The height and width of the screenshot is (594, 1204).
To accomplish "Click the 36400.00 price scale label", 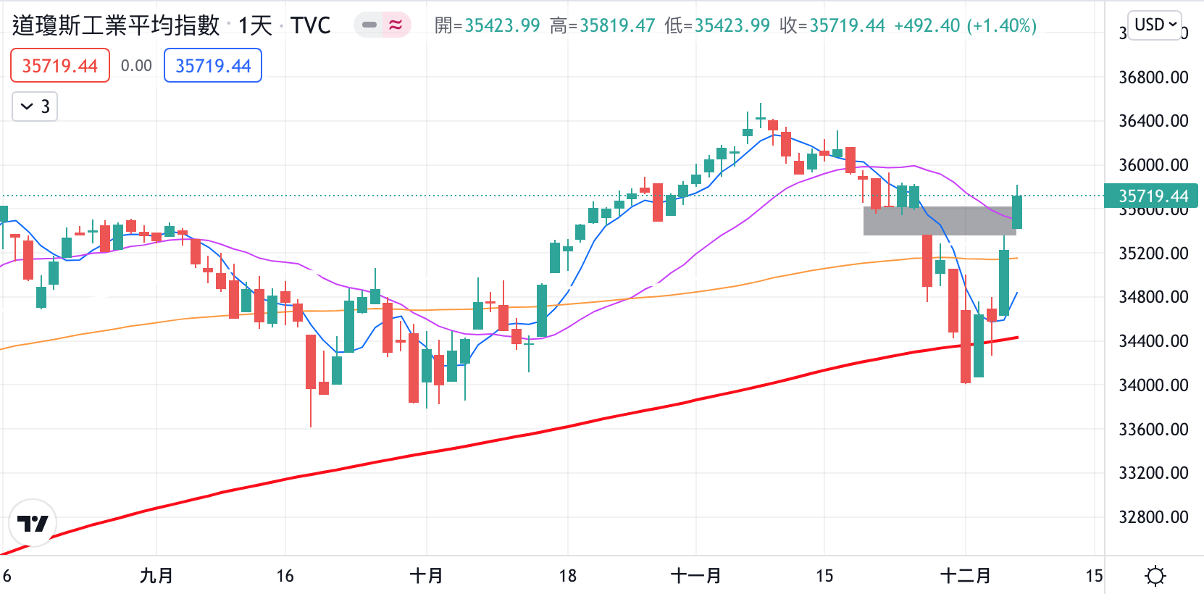I will pos(1153,121).
